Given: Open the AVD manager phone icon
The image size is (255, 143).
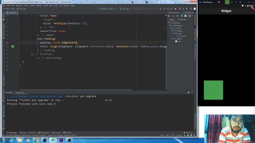Looking at the screenshot, I should pos(183,9).
